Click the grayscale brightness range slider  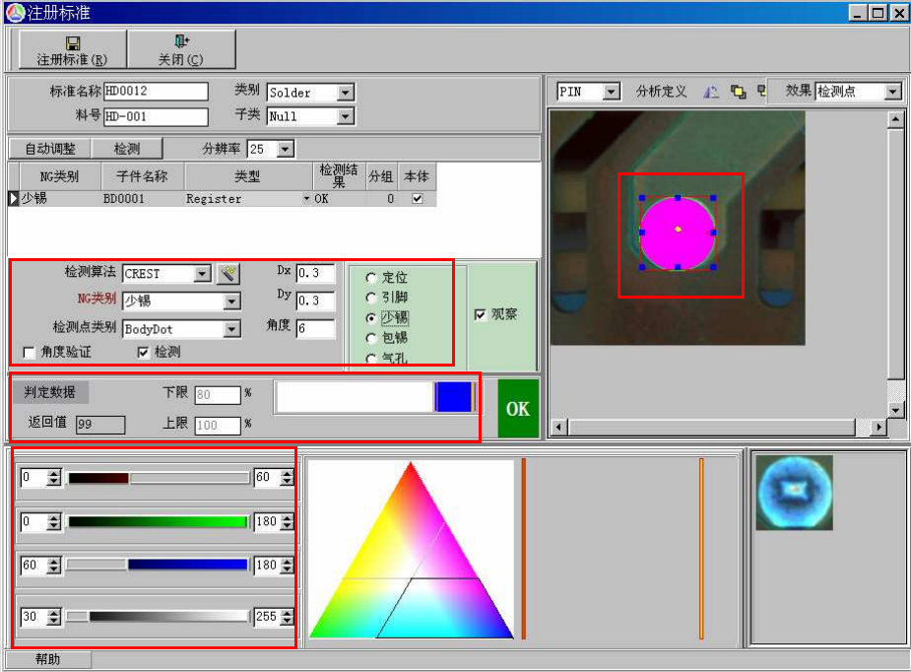159,616
